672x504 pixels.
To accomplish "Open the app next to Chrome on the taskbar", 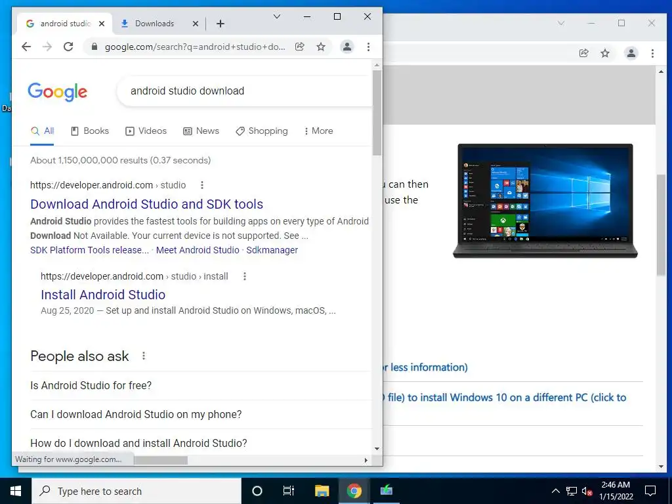I will pos(387,491).
